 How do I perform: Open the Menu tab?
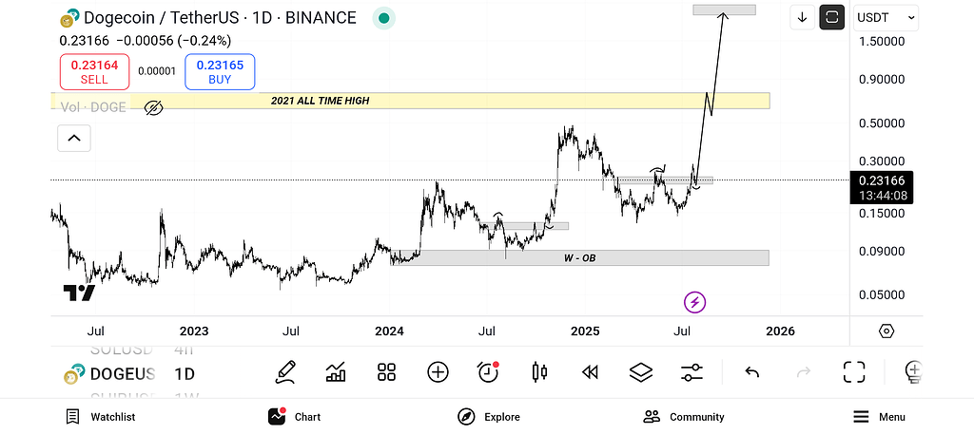coord(879,417)
